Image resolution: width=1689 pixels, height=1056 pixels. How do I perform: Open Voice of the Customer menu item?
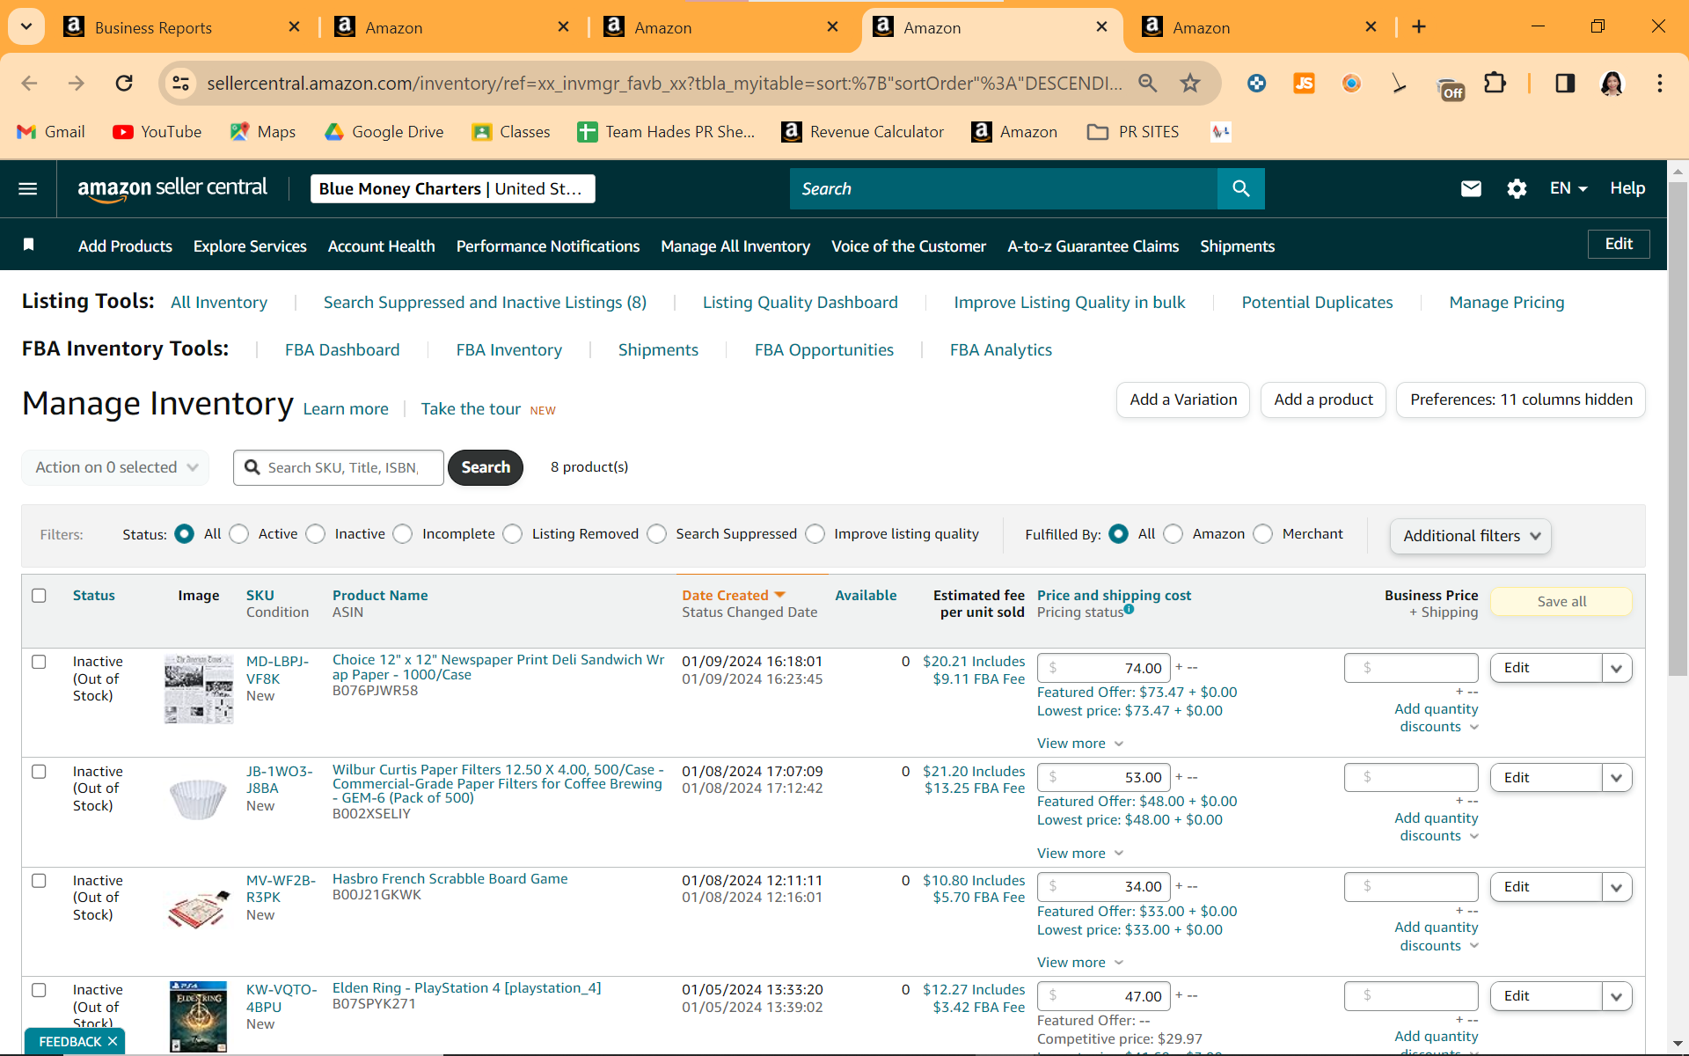[909, 246]
